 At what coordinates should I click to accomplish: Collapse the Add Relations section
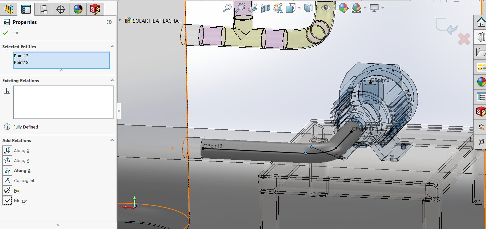tap(112, 140)
